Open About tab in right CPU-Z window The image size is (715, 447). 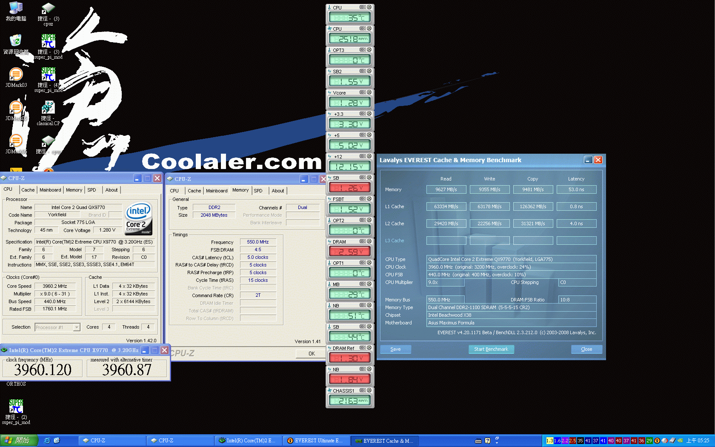[x=278, y=191]
